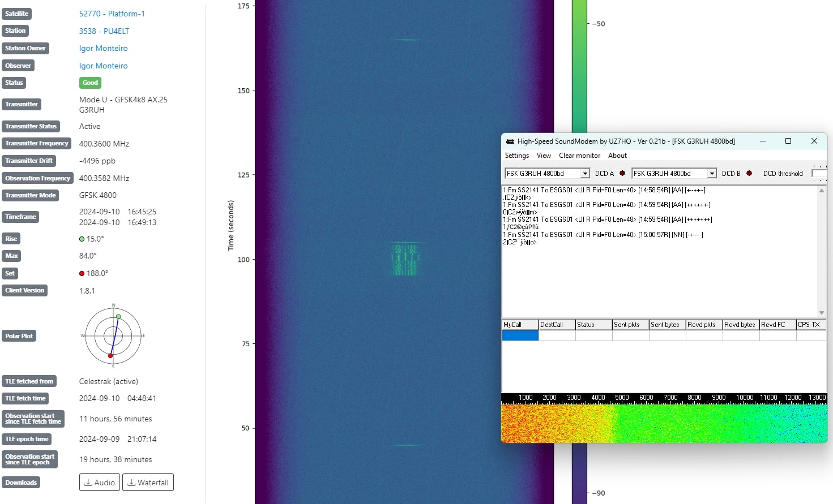The width and height of the screenshot is (833, 504).
Task: Click the red Set azimuth marker icon
Action: [82, 273]
